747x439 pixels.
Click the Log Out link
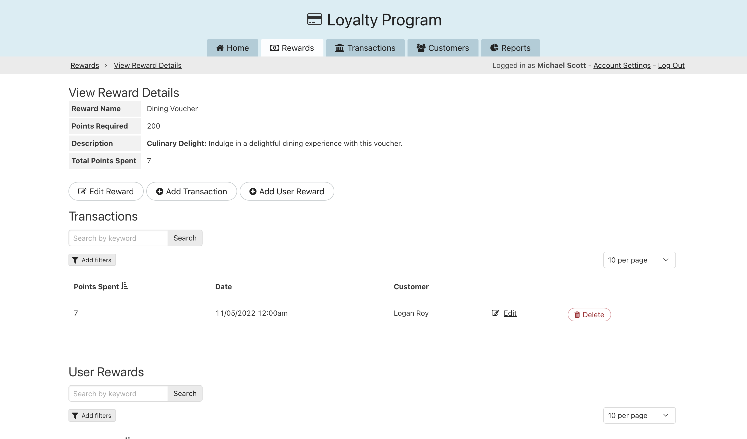pos(671,66)
